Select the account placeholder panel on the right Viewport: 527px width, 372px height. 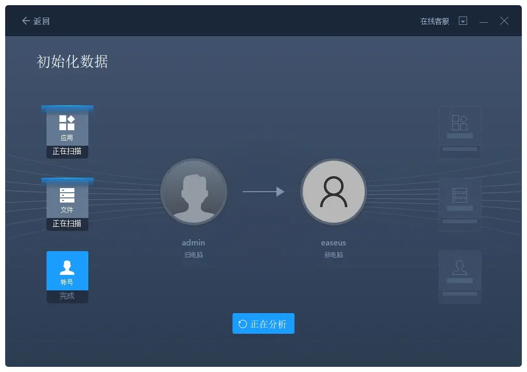(460, 277)
